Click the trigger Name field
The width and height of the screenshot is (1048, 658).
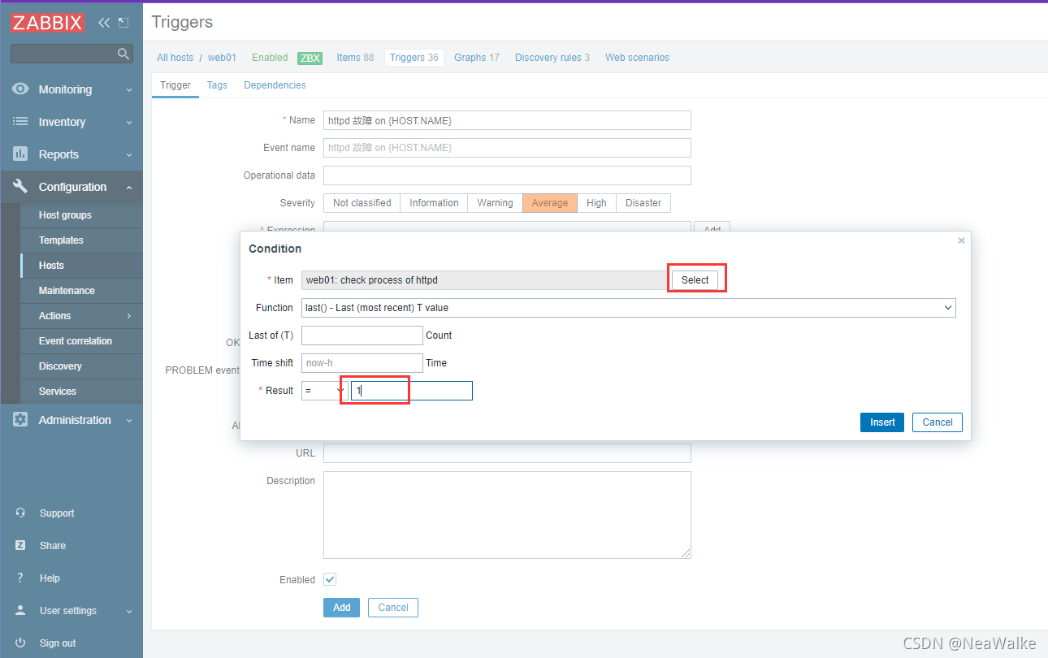tap(507, 120)
